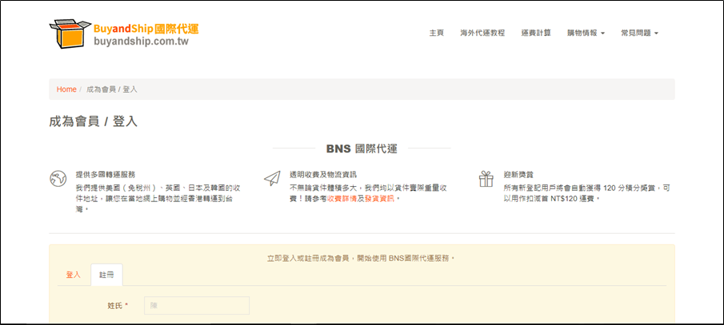Click the 透明收費及物流資訊 title
The width and height of the screenshot is (724, 325).
(x=322, y=174)
